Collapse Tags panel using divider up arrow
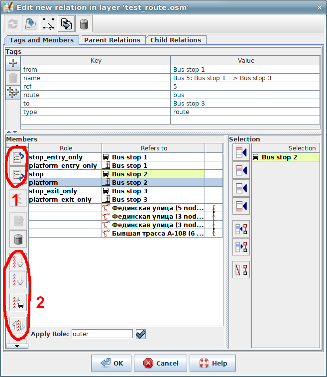 [x=8, y=132]
